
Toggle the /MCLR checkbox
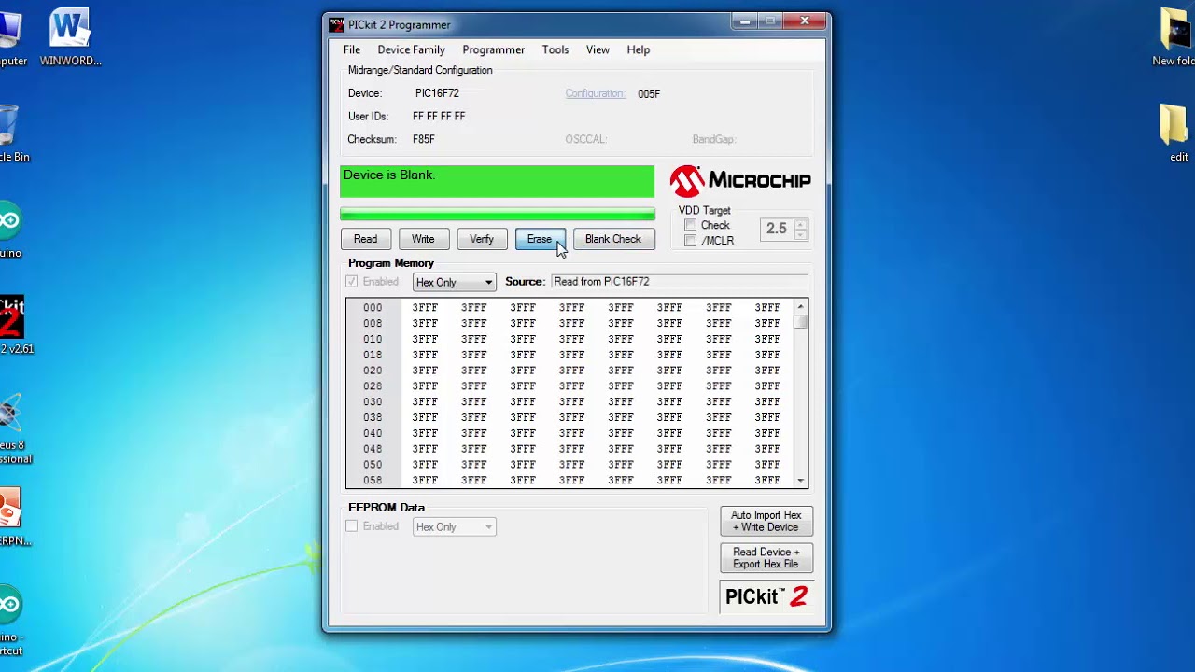coord(690,241)
